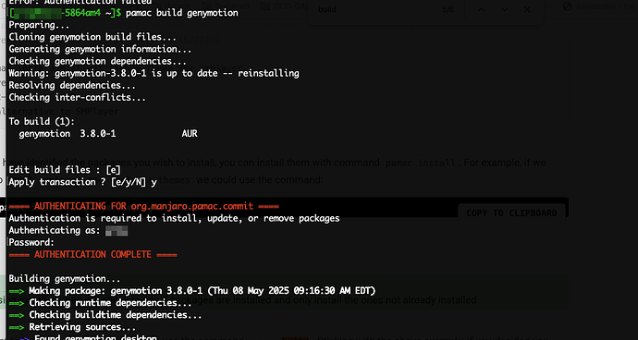Click the COPY TO CLIPBOARD button

511,213
